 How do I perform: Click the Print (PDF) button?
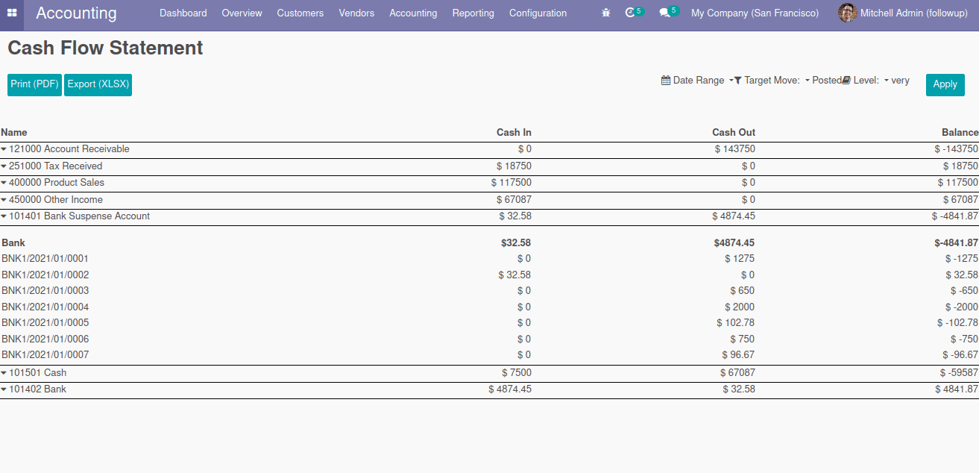click(34, 84)
